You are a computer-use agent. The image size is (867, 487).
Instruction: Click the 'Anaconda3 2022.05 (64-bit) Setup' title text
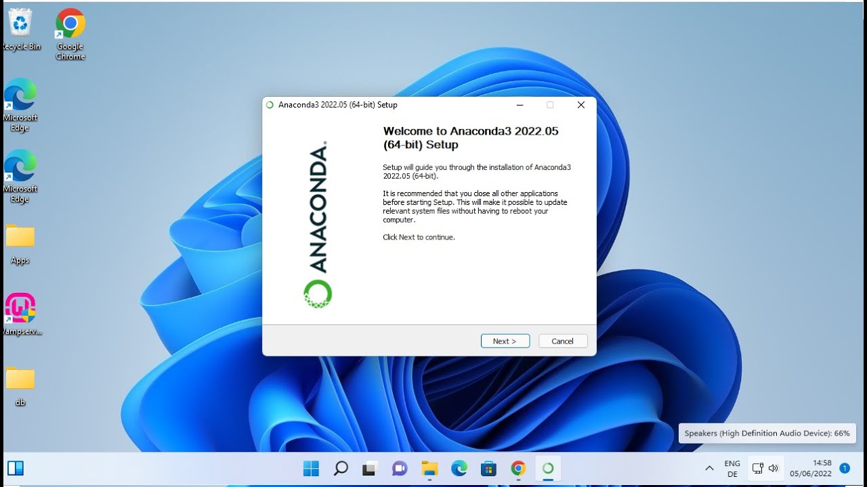tap(338, 105)
